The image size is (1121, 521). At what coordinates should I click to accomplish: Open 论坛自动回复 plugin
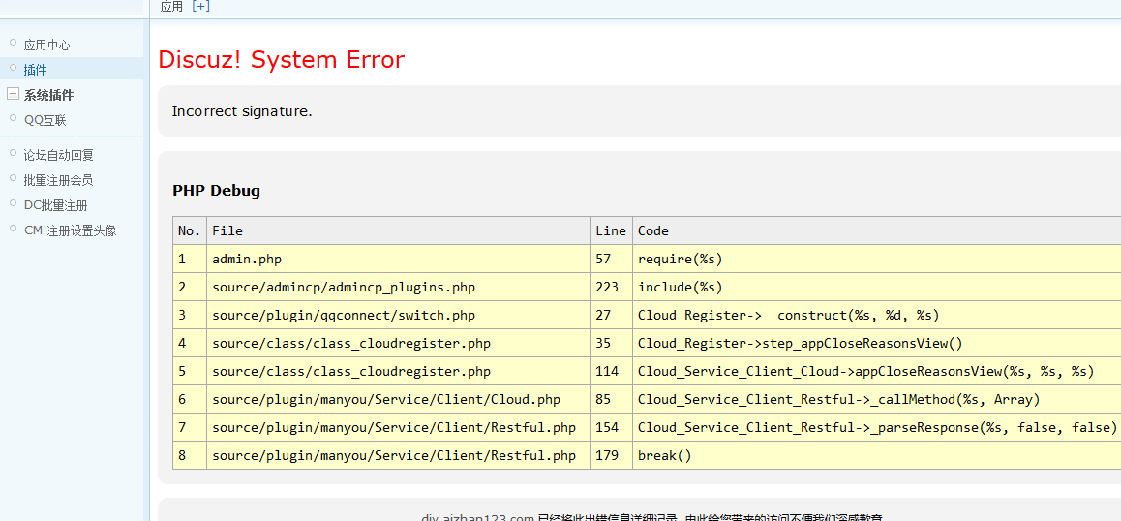pyautogui.click(x=59, y=155)
